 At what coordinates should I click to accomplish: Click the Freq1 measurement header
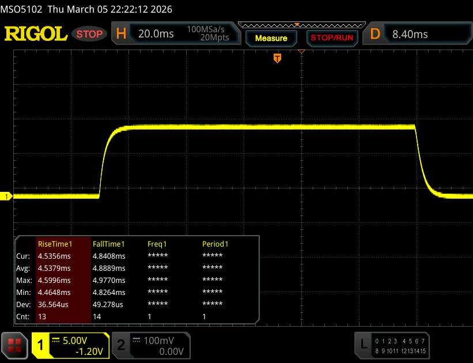click(x=157, y=244)
